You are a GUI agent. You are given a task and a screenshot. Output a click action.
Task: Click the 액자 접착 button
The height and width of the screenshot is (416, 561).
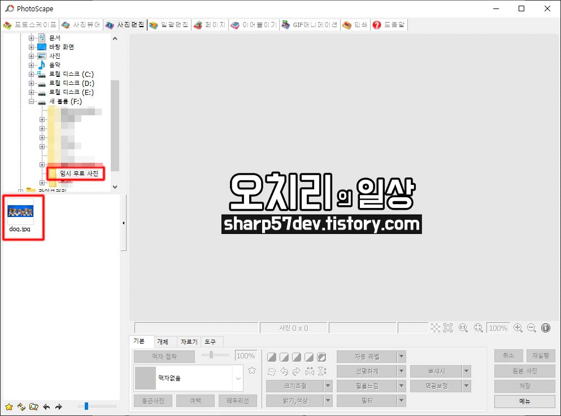pyautogui.click(x=164, y=356)
